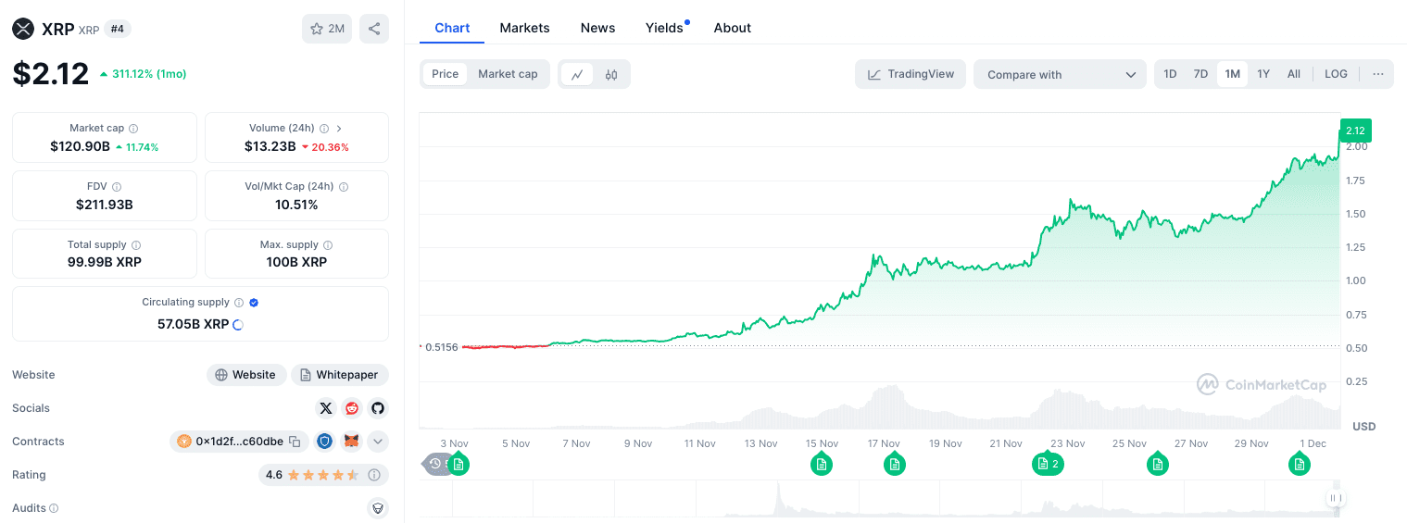Click the audit shield icon
The height and width of the screenshot is (523, 1407).
pos(377,508)
